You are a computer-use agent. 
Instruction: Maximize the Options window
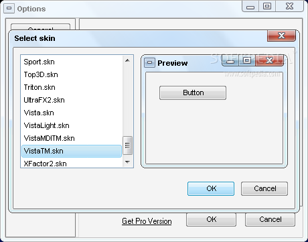(267, 7)
